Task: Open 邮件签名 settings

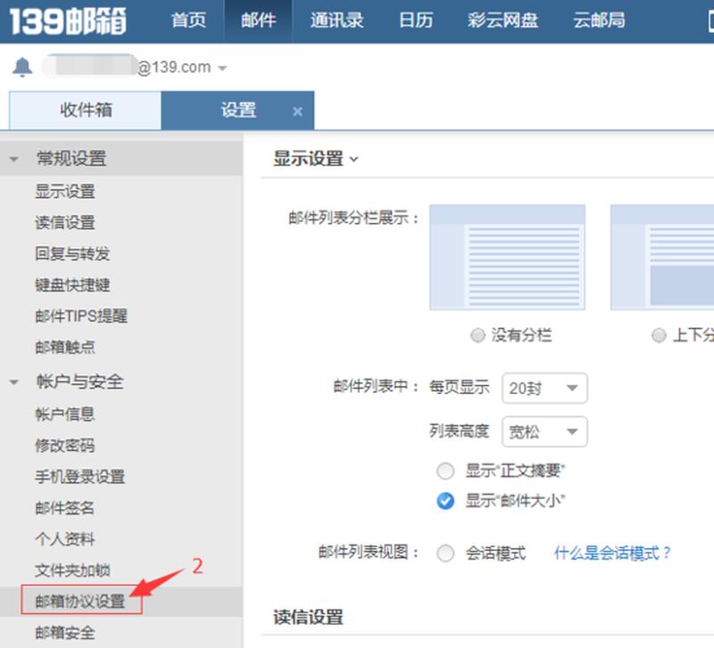Action: tap(65, 508)
